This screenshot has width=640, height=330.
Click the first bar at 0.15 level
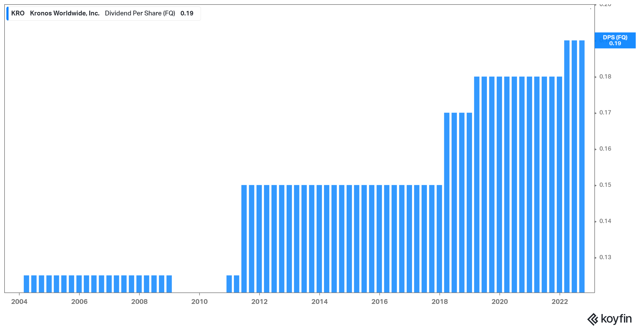tap(244, 239)
